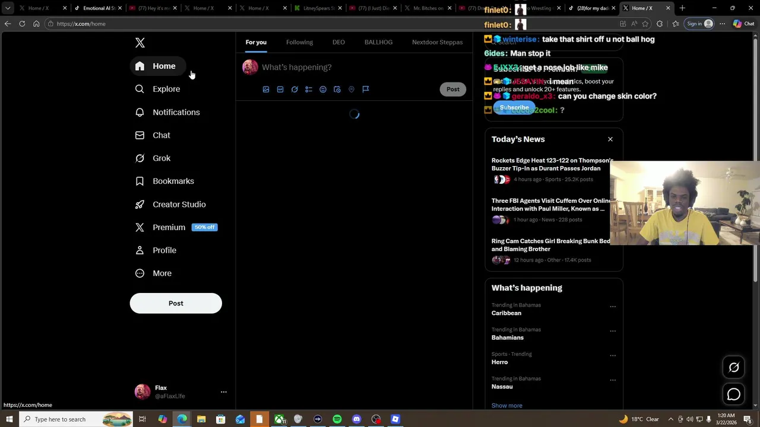Click the flag icon in composer
The width and height of the screenshot is (760, 427).
click(366, 89)
